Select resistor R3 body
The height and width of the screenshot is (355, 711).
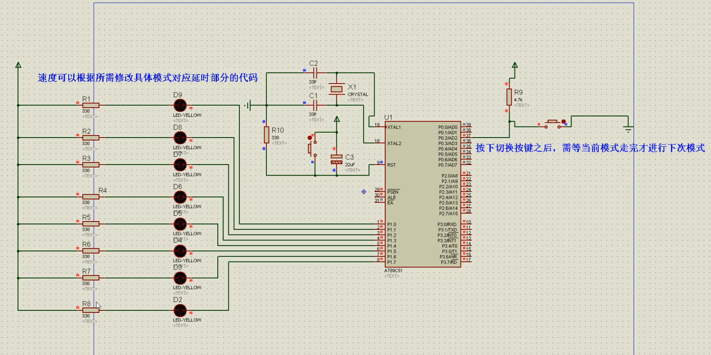pyautogui.click(x=91, y=165)
